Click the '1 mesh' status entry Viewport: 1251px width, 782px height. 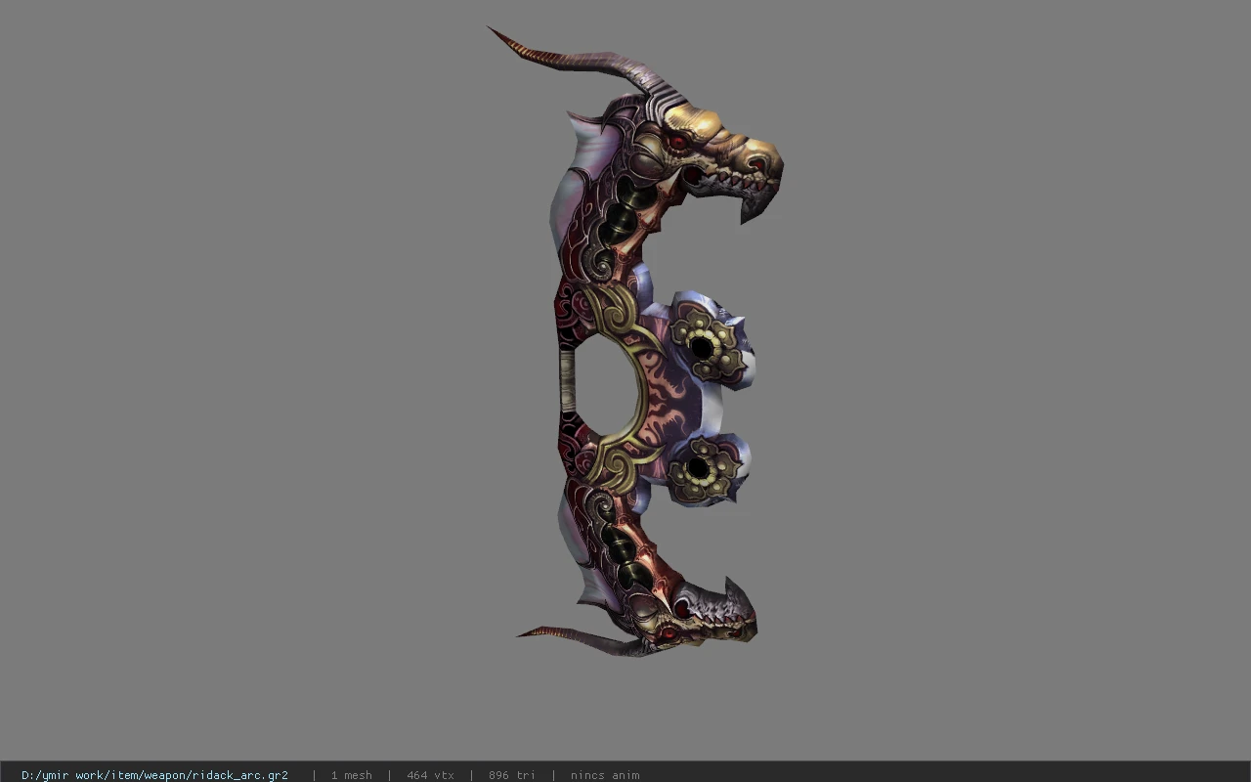tap(351, 775)
